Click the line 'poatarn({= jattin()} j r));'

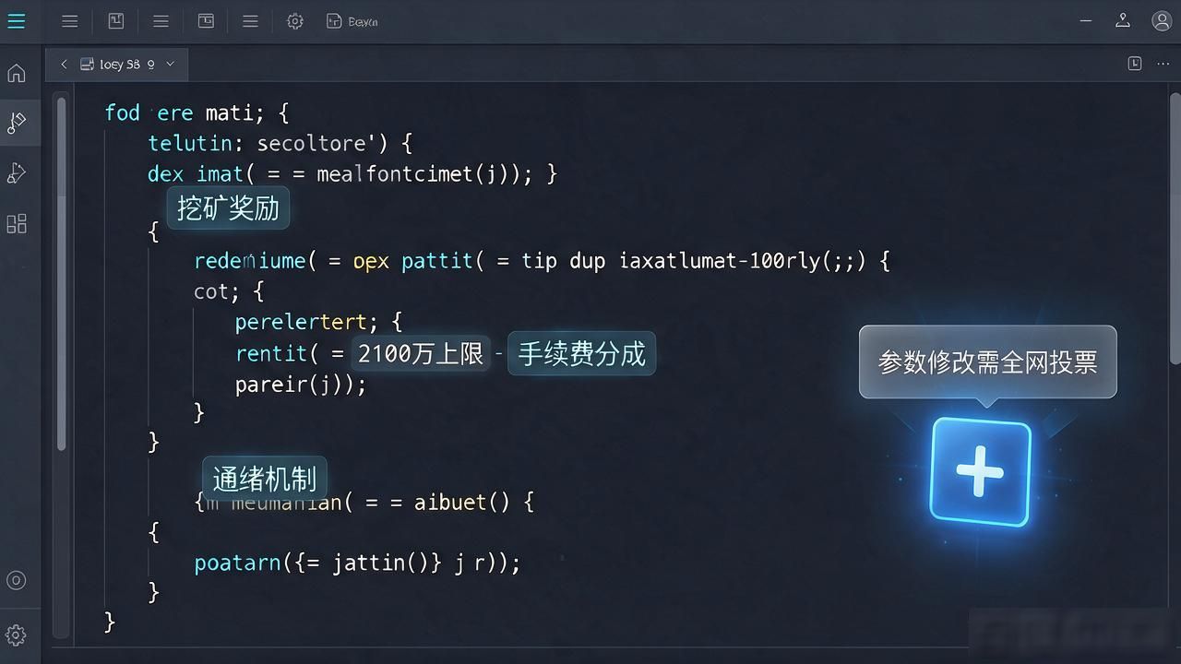click(357, 562)
